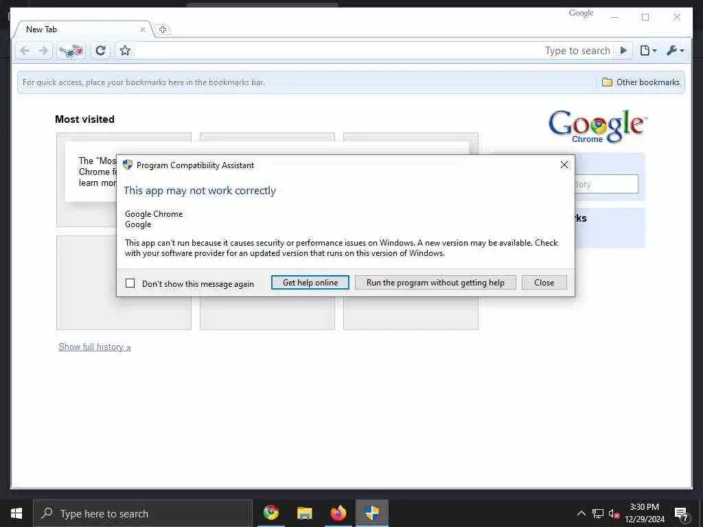Close the New Tab tab
The image size is (703, 527).
pos(143,30)
